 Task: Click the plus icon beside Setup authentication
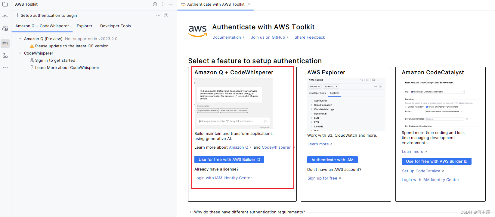(x=17, y=15)
